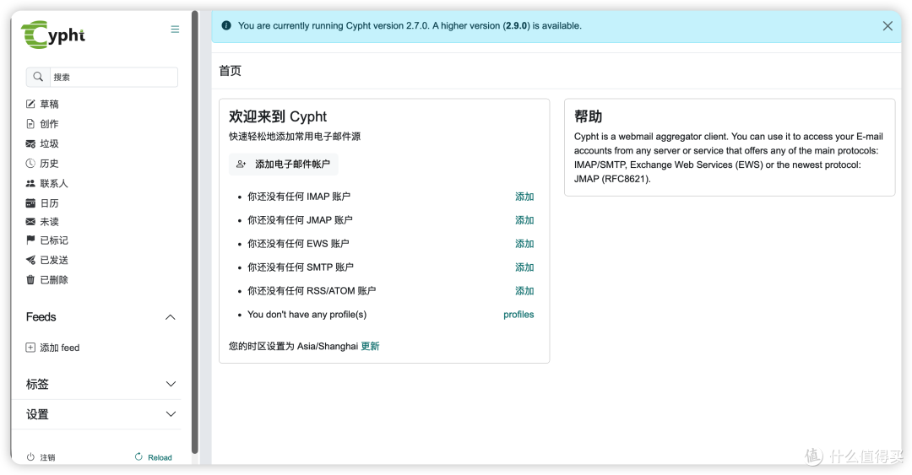Image resolution: width=912 pixels, height=475 pixels.
Task: Click the 2.9.0 version text
Action: 517,25
